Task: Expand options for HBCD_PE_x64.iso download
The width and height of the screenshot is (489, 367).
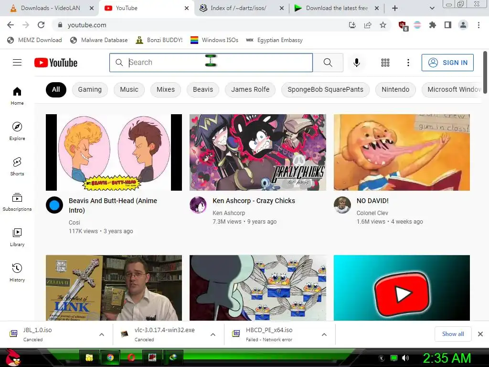Action: coord(324,335)
